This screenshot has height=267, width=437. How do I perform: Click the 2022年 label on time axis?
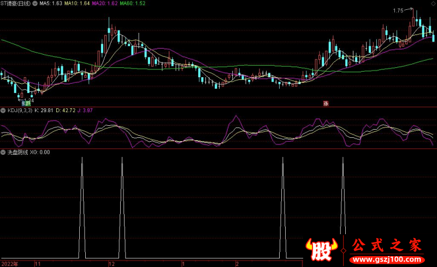[9, 263]
